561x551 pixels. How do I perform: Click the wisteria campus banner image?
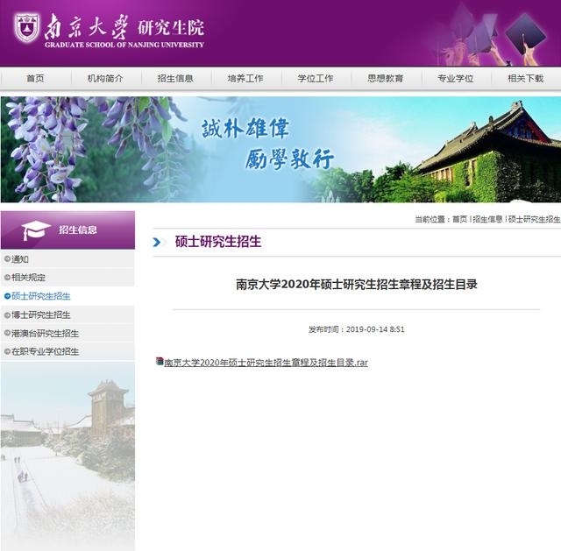[x=280, y=150]
